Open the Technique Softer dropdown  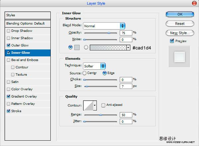[x=94, y=66]
